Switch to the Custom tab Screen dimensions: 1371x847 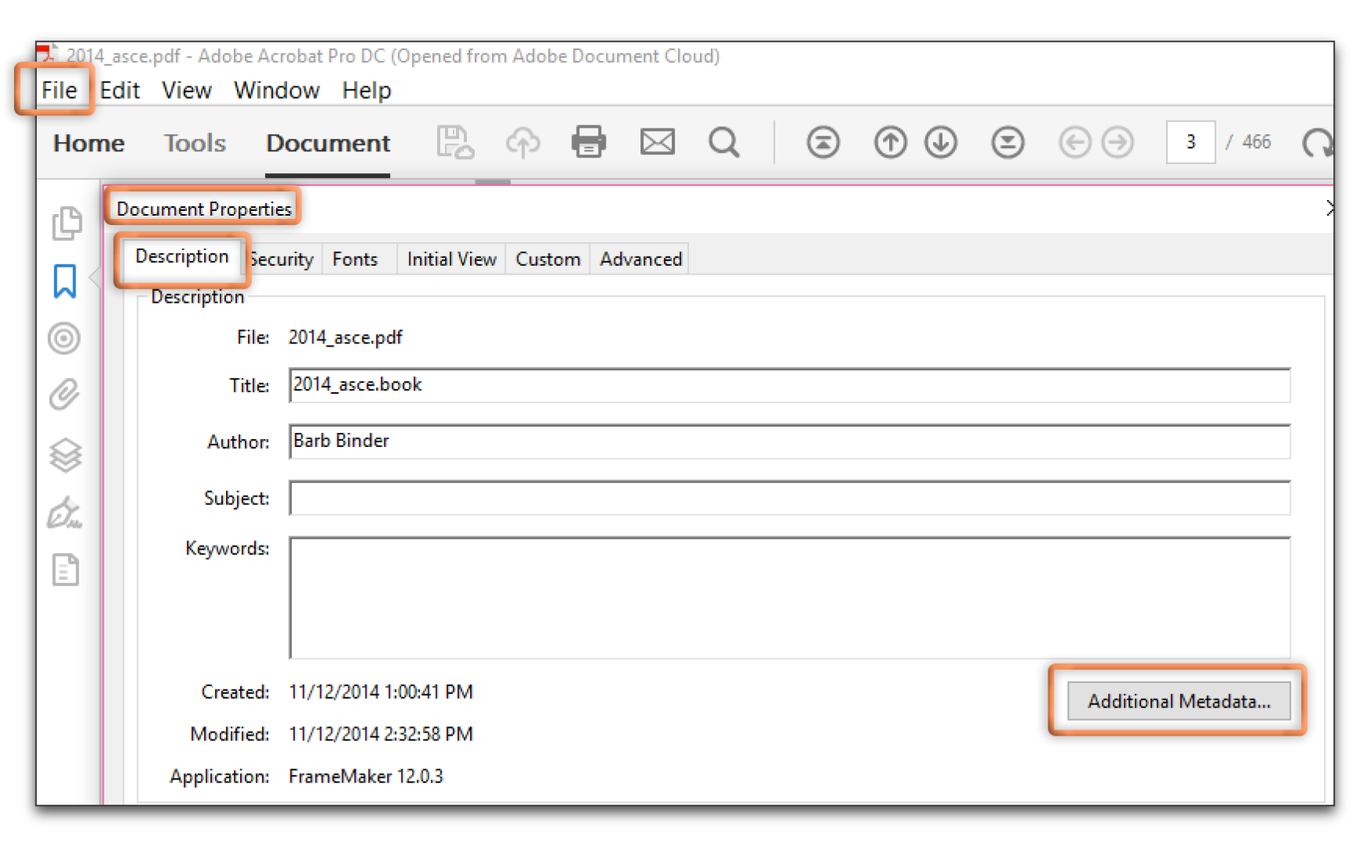point(548,260)
